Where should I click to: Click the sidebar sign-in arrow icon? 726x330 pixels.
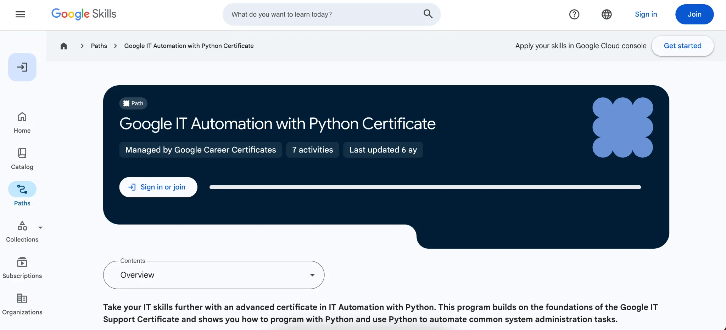pos(22,67)
